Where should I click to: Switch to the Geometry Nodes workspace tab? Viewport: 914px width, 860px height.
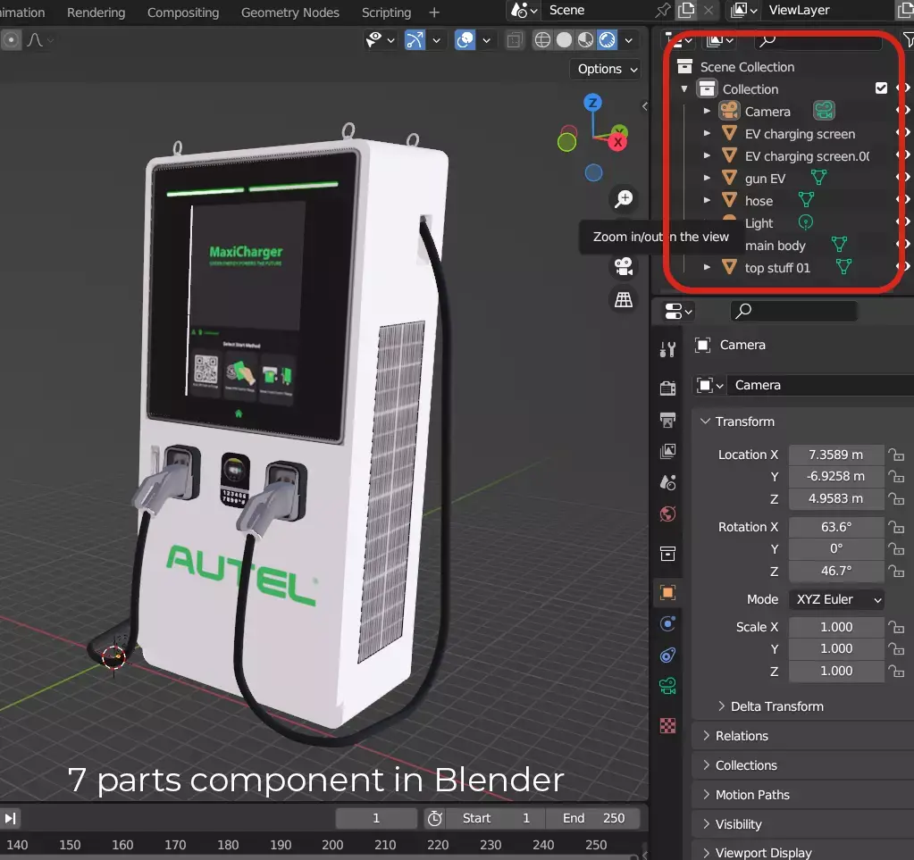coord(290,13)
